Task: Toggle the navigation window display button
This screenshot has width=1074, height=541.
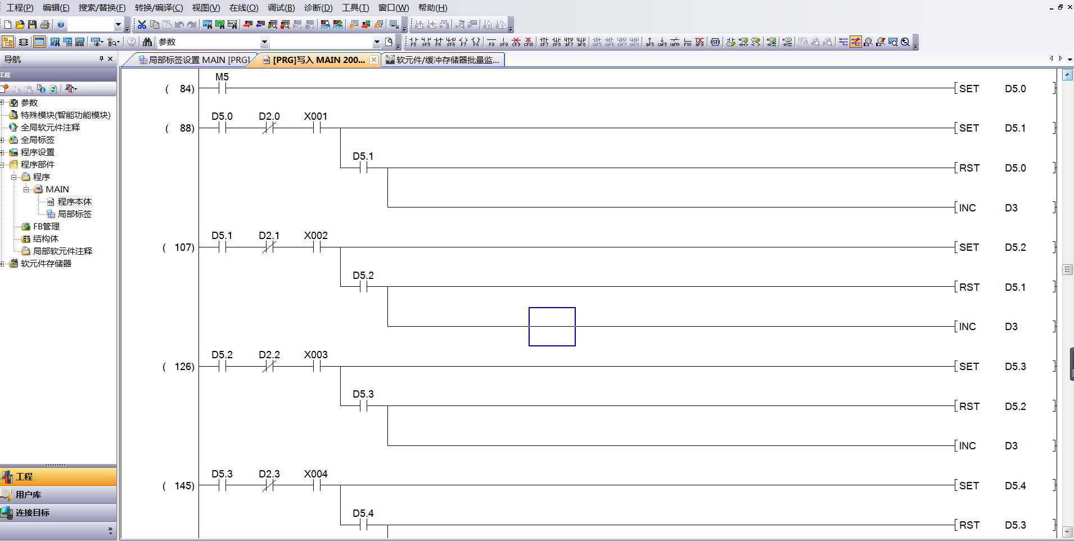Action: click(8, 42)
